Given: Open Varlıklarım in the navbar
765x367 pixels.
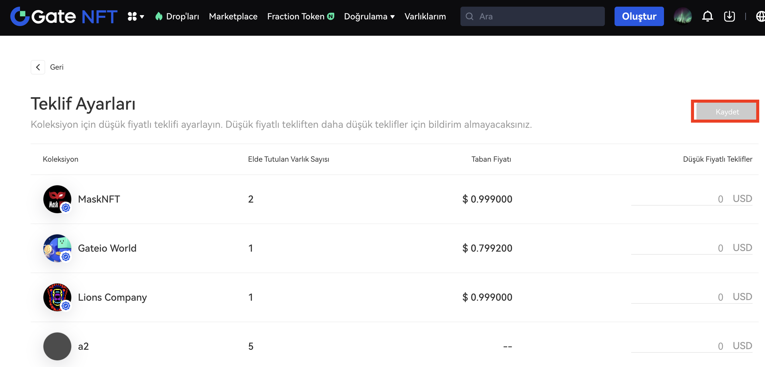Looking at the screenshot, I should click(425, 16).
